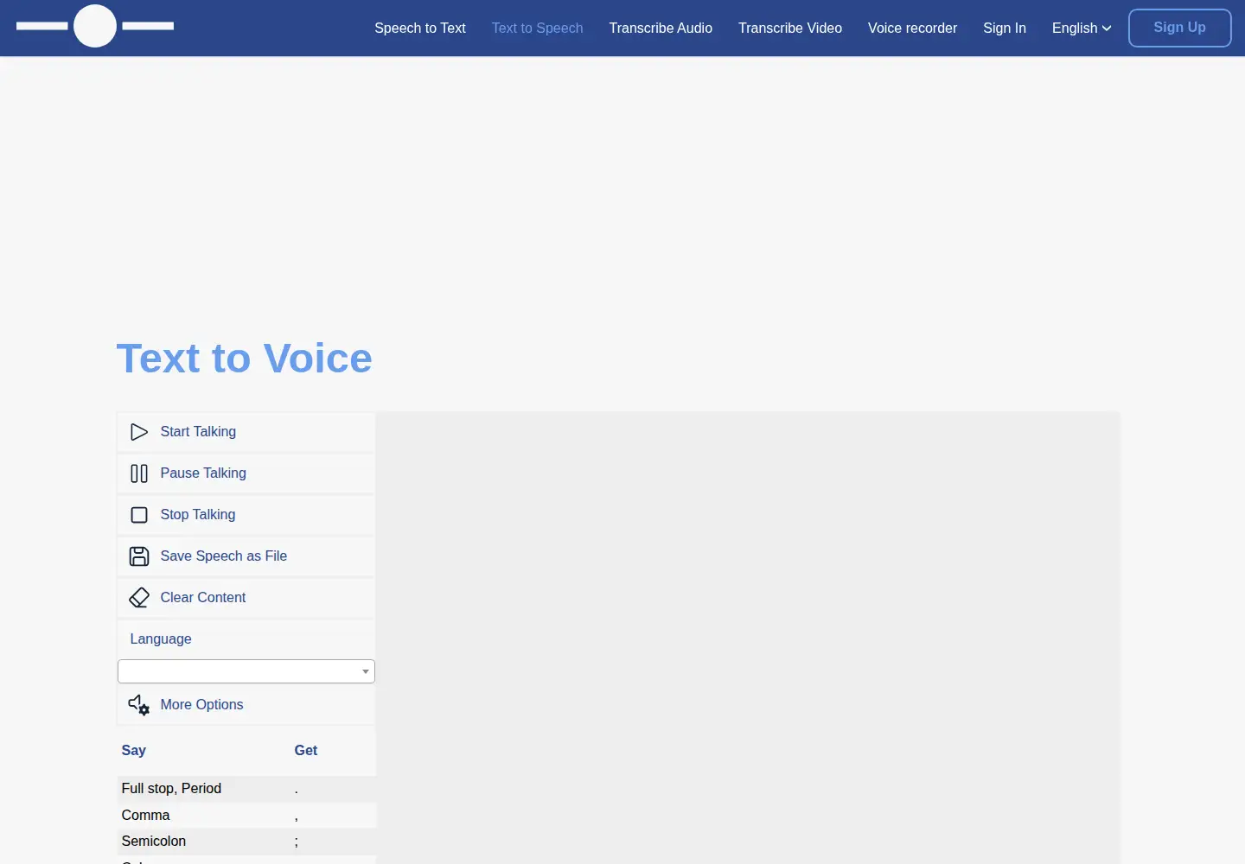Click the Stop Talking label
Screen dimensions: 1245x864
pyautogui.click(x=198, y=515)
